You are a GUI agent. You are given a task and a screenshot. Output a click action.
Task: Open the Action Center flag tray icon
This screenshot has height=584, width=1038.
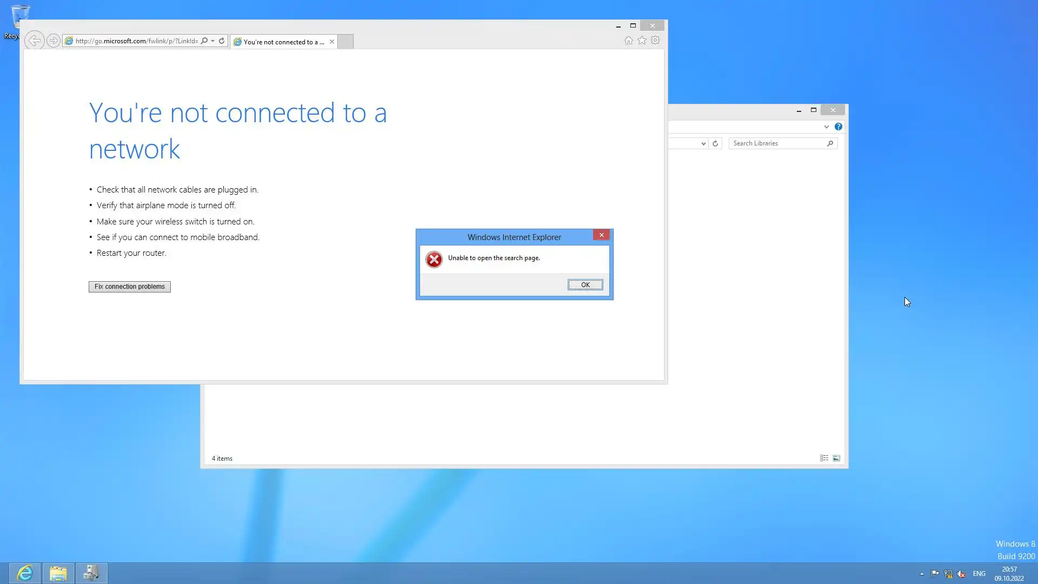click(935, 574)
